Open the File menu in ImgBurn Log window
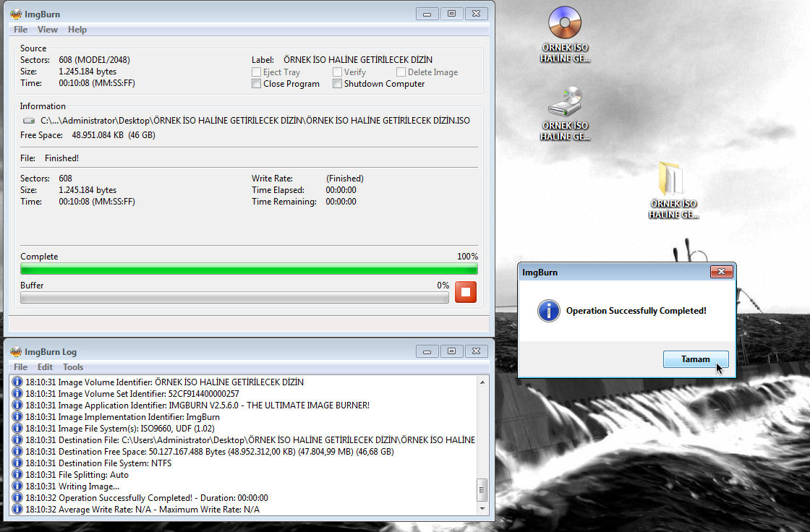 click(21, 367)
